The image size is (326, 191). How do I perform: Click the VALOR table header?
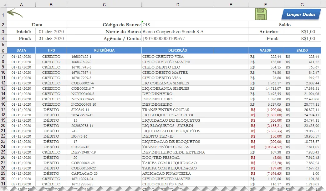coord(266,50)
